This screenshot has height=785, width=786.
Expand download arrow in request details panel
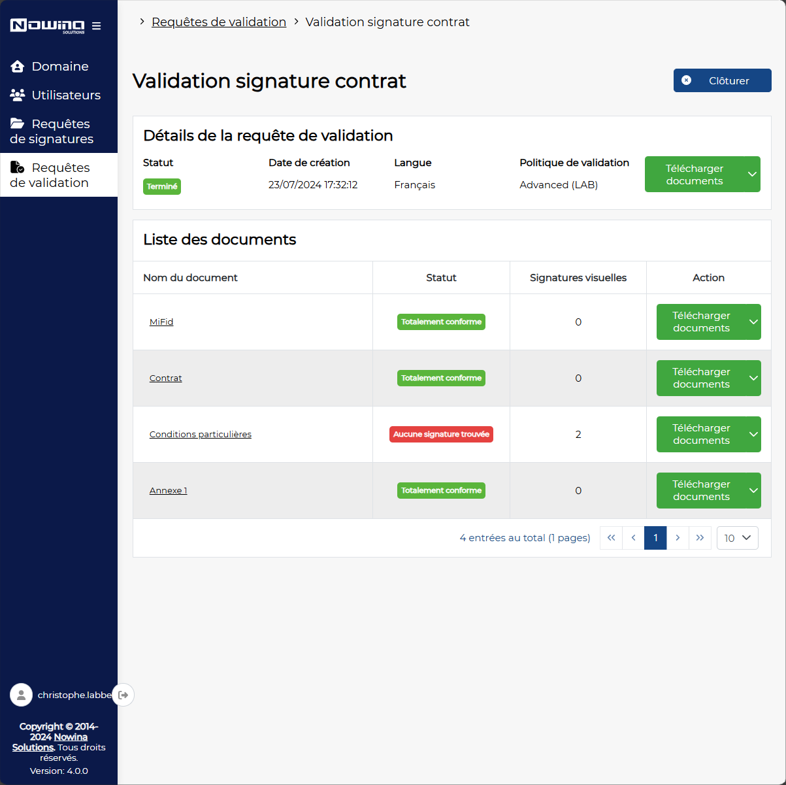[x=752, y=175]
